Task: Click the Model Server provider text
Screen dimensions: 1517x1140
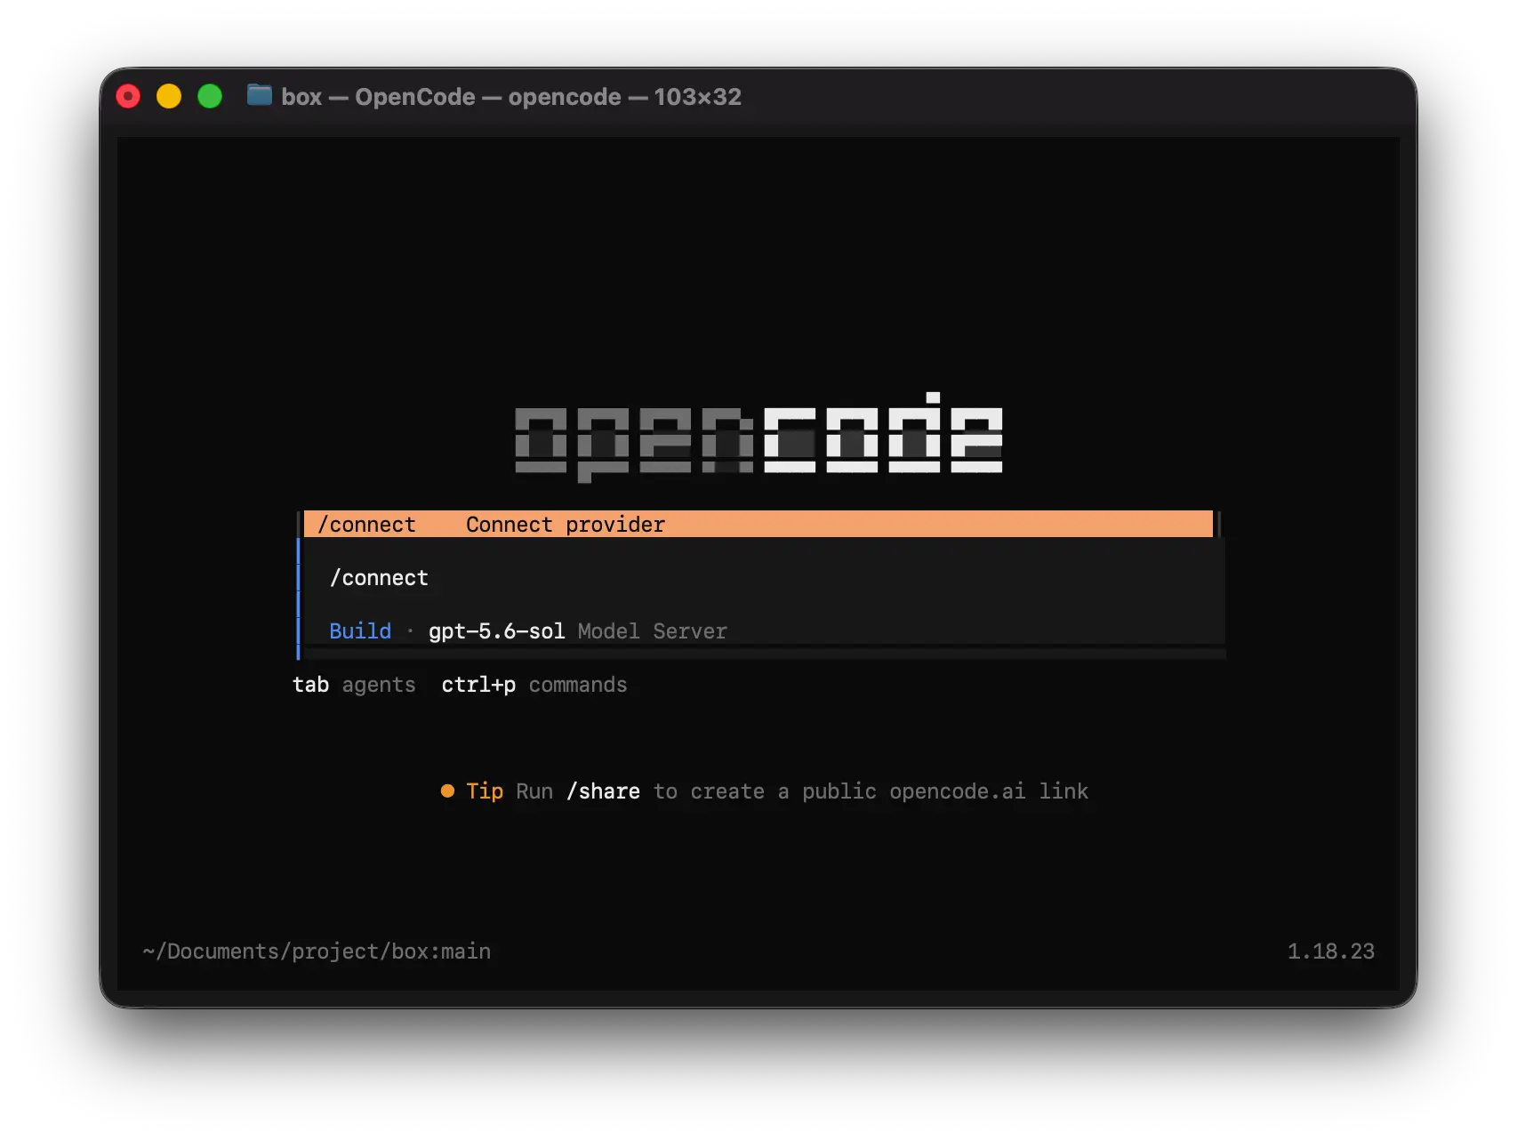Action: click(652, 631)
